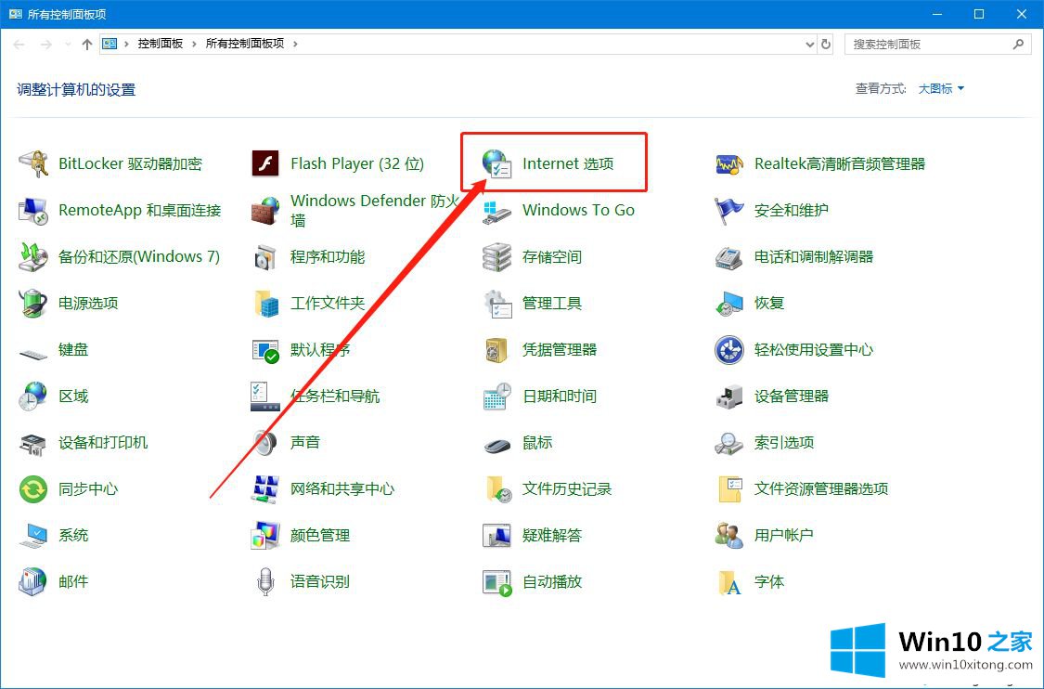Open 同步中心 green icon
Screen dimensions: 1044x689
[33, 489]
